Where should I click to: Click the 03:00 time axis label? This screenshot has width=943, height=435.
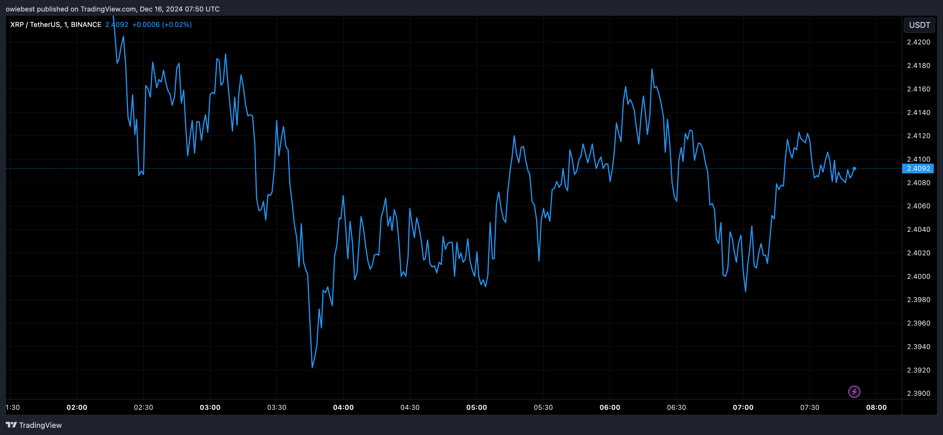210,407
